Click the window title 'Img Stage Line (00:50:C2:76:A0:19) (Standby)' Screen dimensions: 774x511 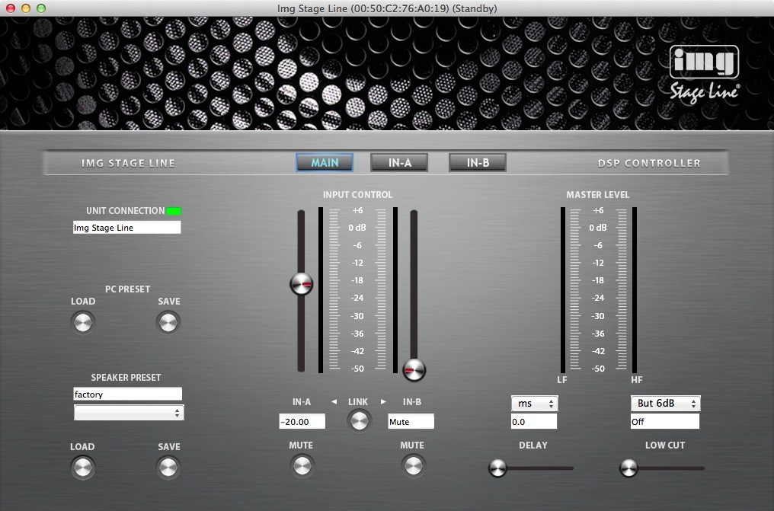pos(387,8)
